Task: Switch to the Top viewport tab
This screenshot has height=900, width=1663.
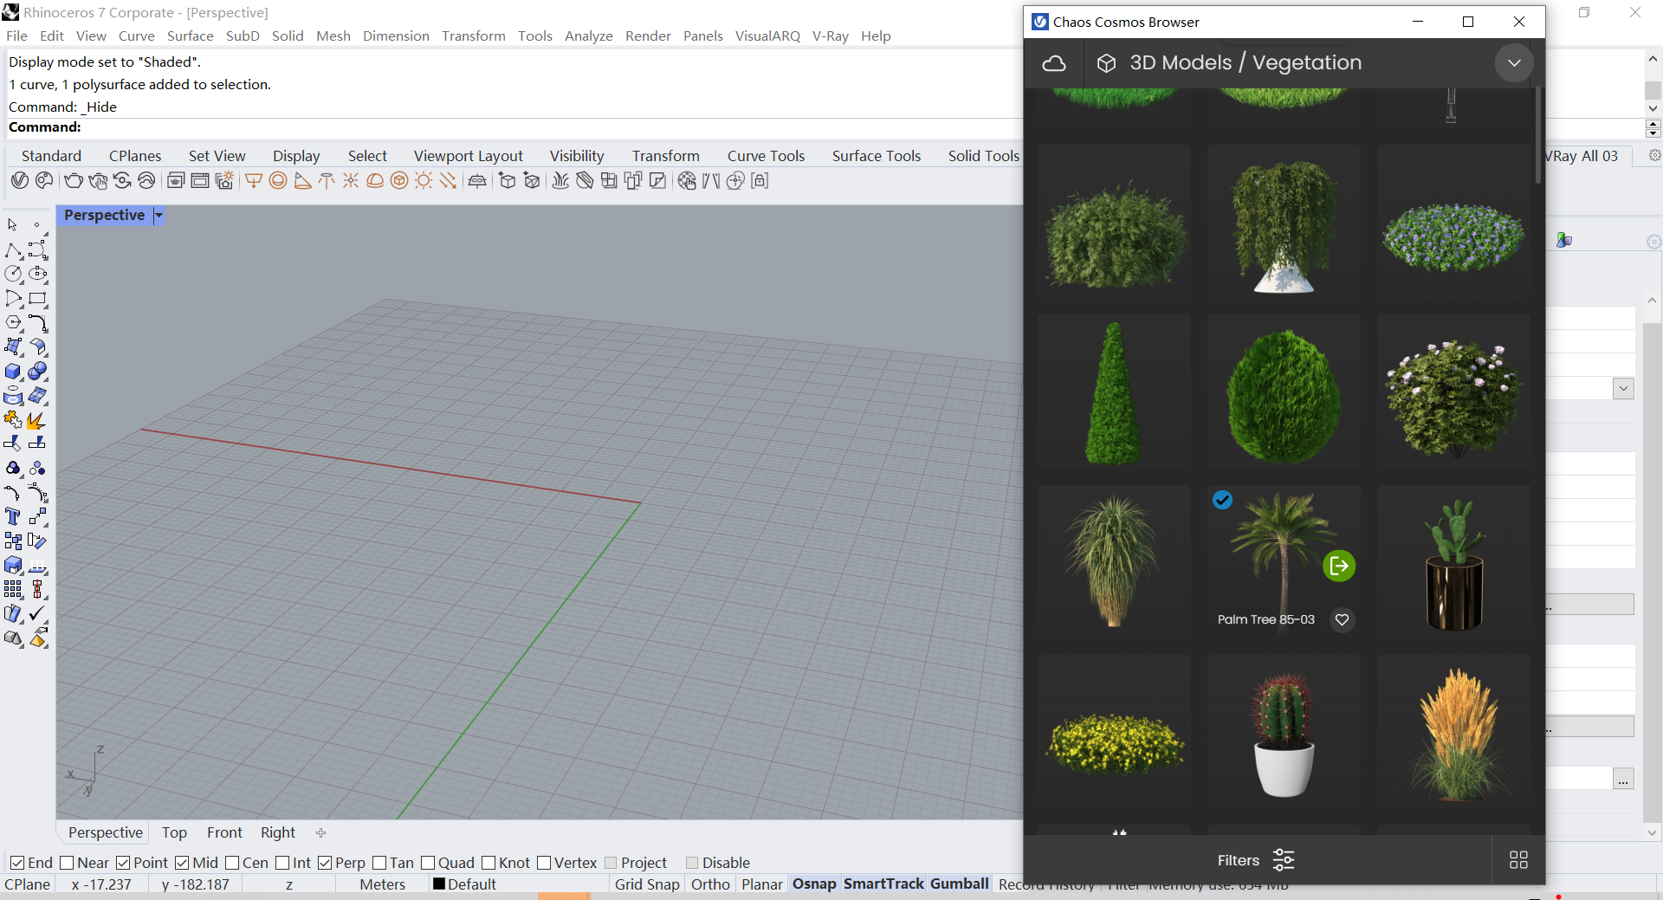Action: point(174,832)
